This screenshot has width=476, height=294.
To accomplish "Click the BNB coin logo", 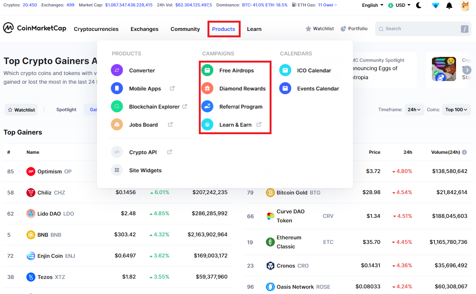I will click(31, 235).
